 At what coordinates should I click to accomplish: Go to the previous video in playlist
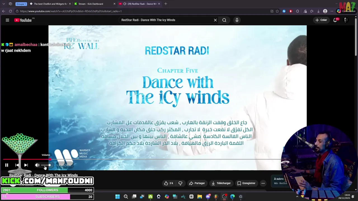coord(17,165)
